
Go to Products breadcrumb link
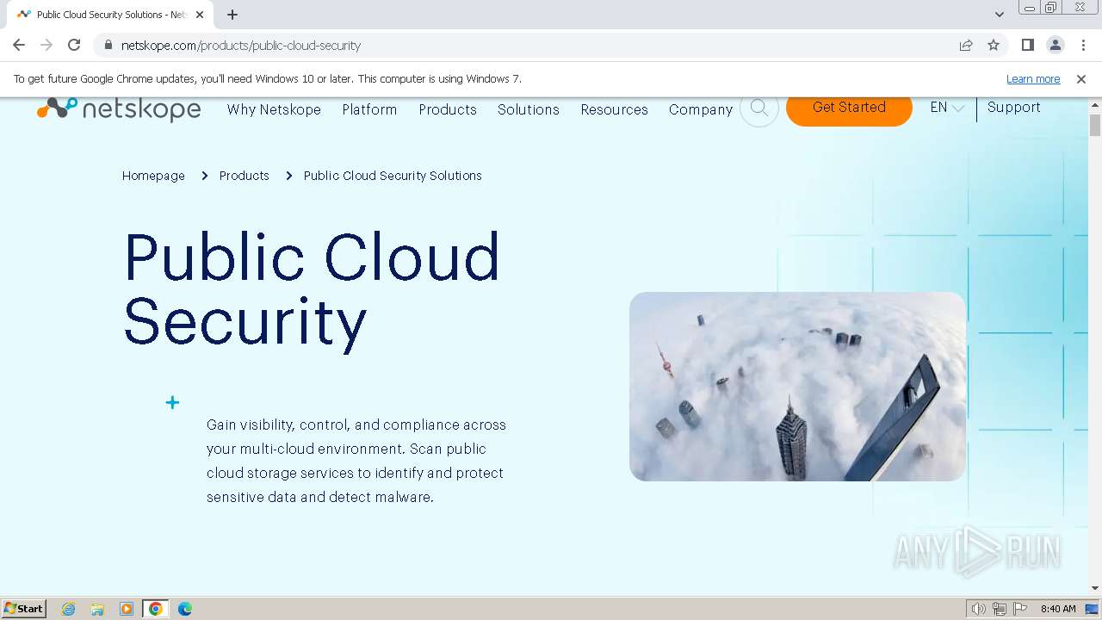[x=245, y=176]
